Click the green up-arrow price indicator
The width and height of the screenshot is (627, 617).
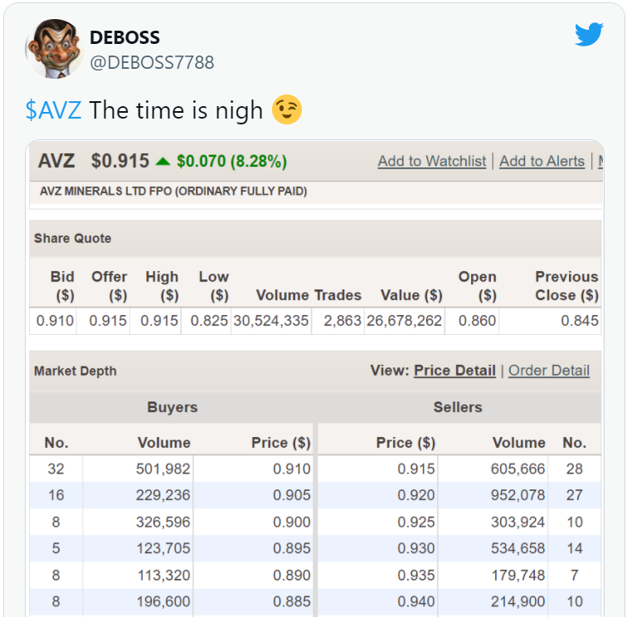(163, 162)
